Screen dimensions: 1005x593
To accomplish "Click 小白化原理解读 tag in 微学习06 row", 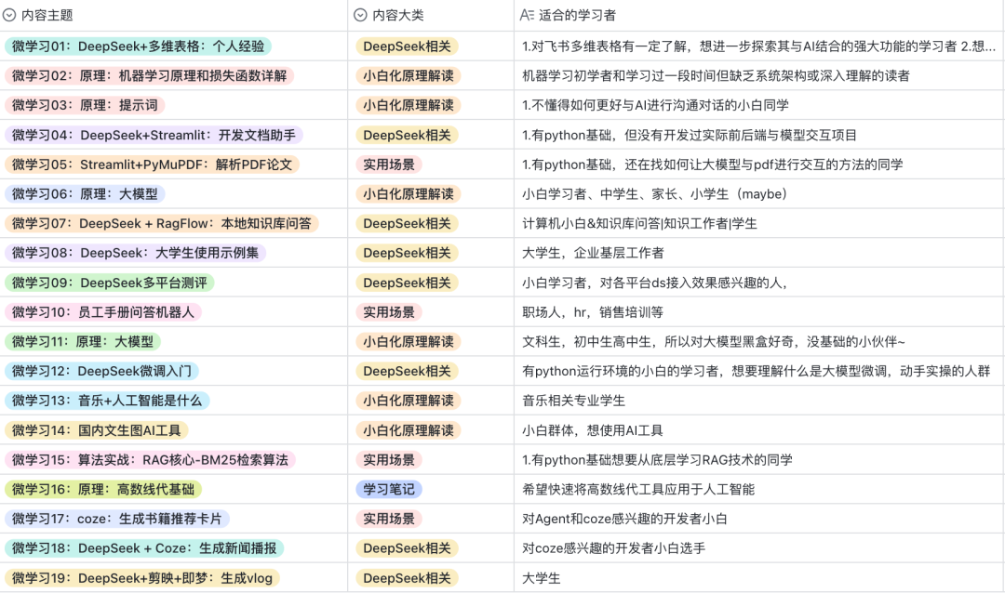I will (x=409, y=194).
